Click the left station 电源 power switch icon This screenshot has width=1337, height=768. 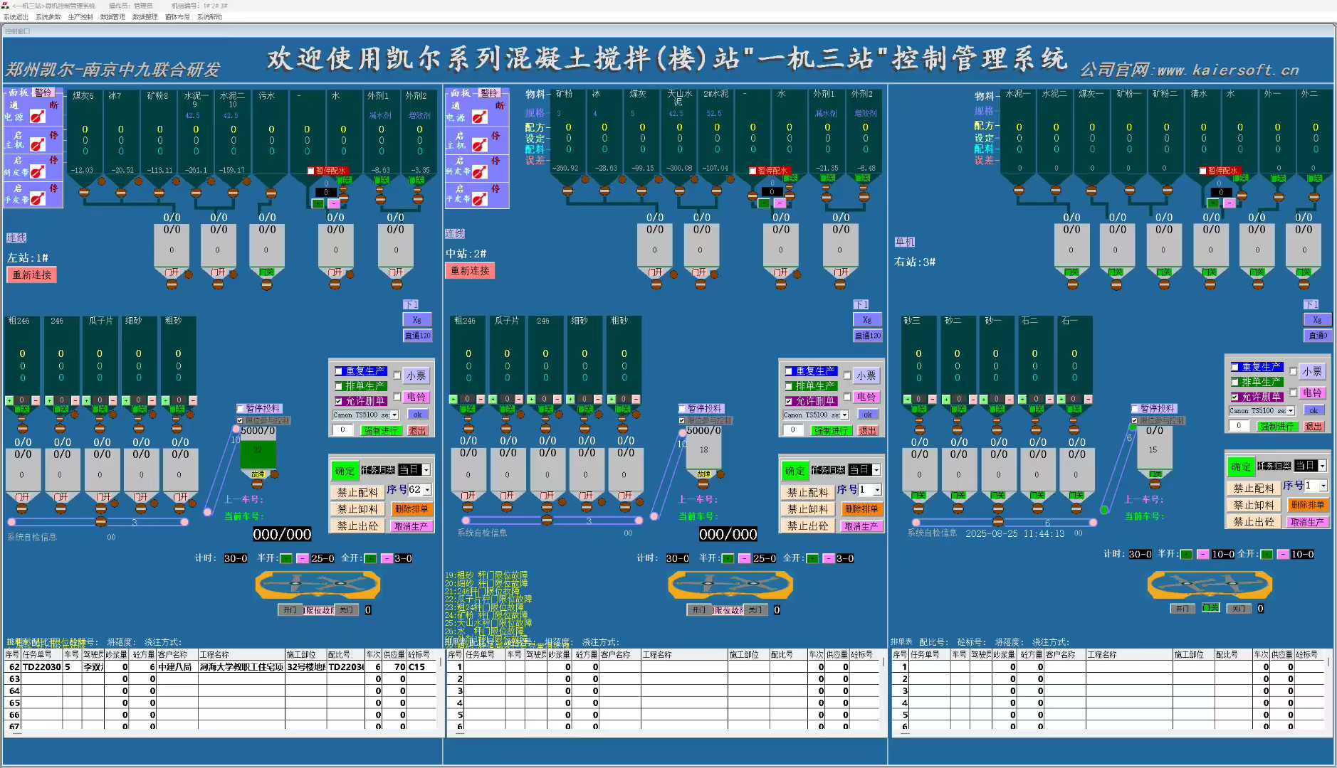[38, 116]
